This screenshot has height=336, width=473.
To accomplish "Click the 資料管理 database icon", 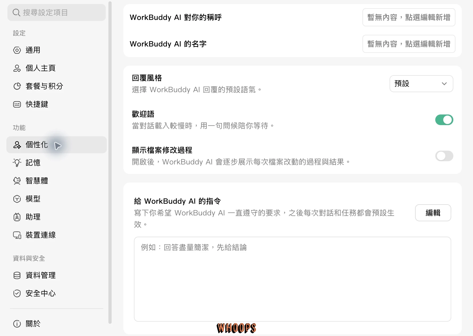I will click(17, 275).
